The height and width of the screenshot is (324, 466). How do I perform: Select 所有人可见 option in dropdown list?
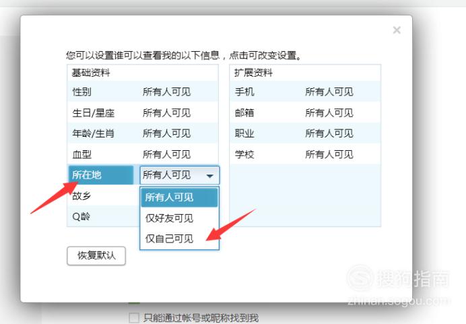point(179,197)
